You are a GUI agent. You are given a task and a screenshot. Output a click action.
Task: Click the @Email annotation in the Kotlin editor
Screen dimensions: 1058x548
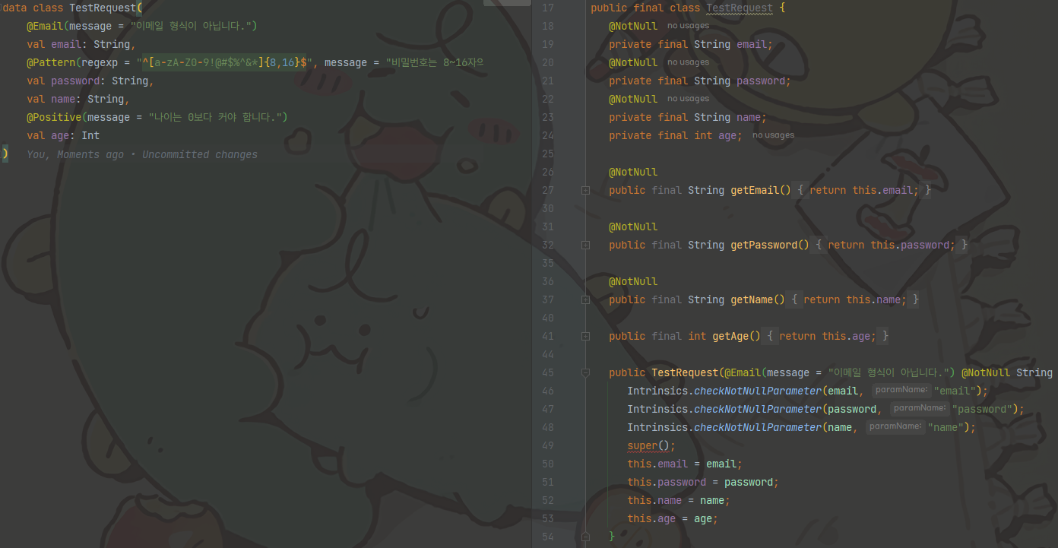tap(45, 26)
